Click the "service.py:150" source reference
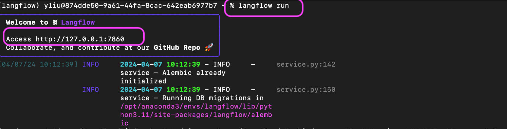 click(x=306, y=90)
